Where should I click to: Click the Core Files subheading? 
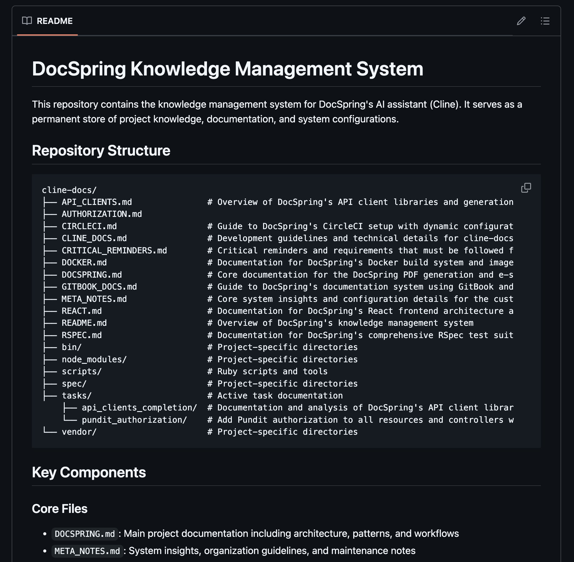[x=59, y=509]
